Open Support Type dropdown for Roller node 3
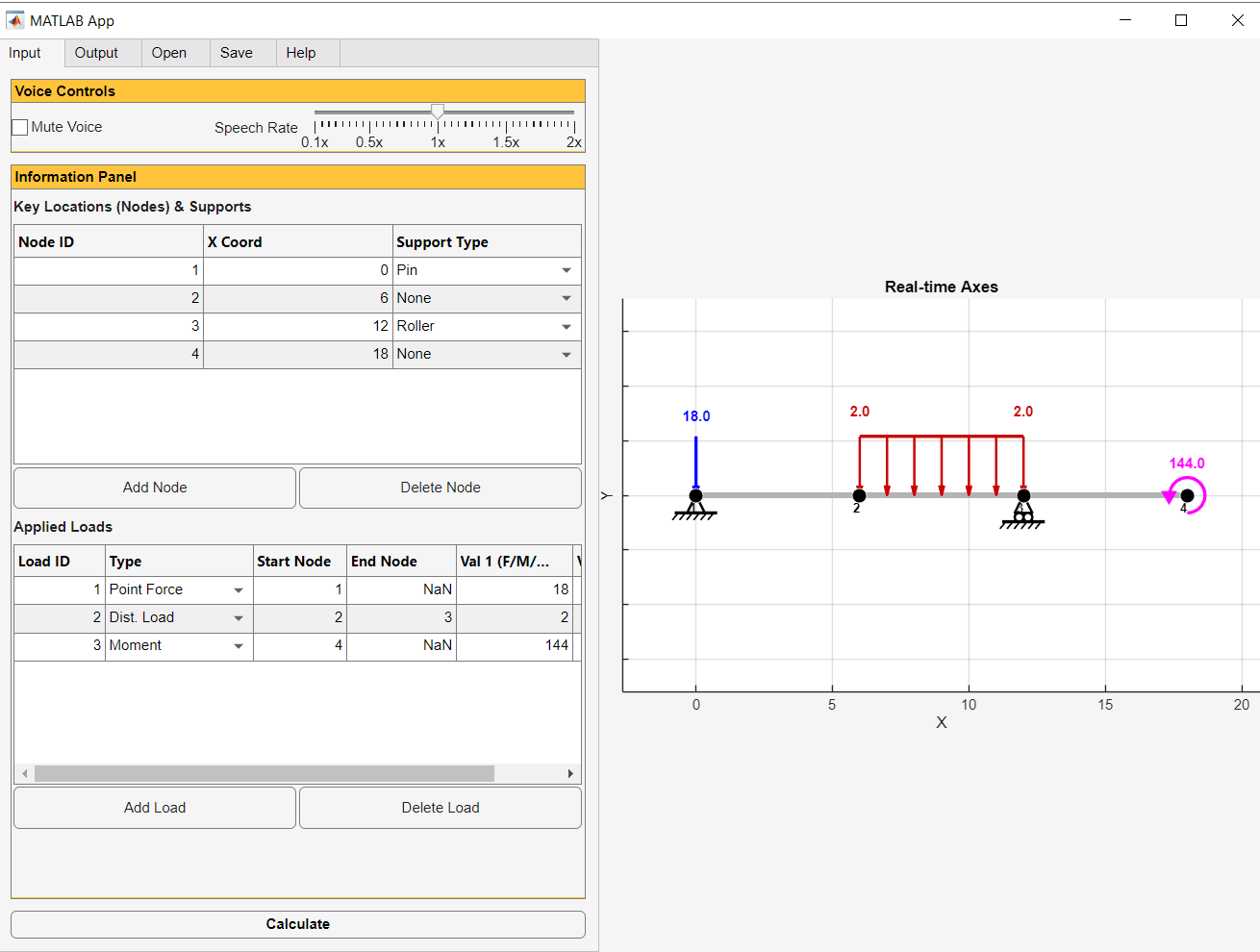This screenshot has width=1260, height=952. coord(567,326)
